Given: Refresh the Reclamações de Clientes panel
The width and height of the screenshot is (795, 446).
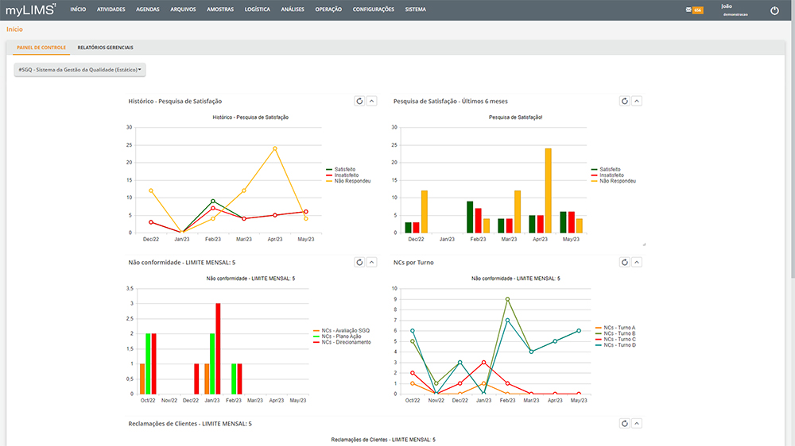Looking at the screenshot, I should pyautogui.click(x=625, y=424).
